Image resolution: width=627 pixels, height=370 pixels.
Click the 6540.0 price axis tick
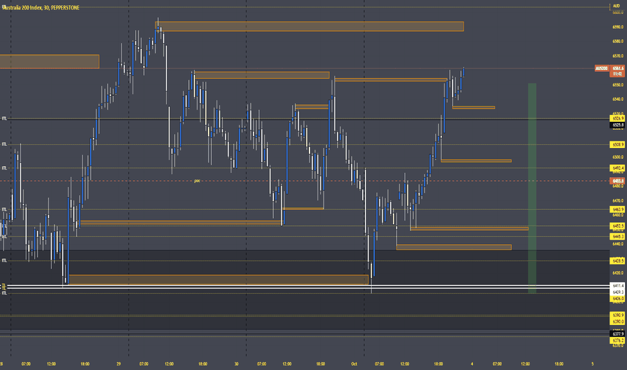pos(618,99)
